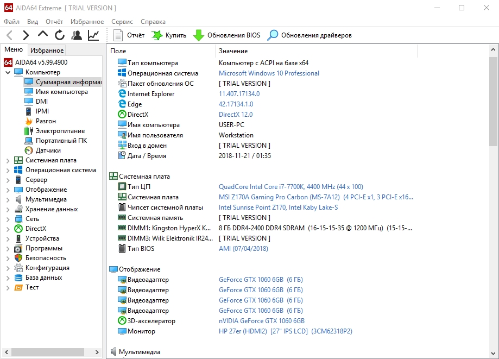Click the Отчёт report toolbar button
Image resolution: width=499 pixels, height=359 pixels.
click(129, 35)
